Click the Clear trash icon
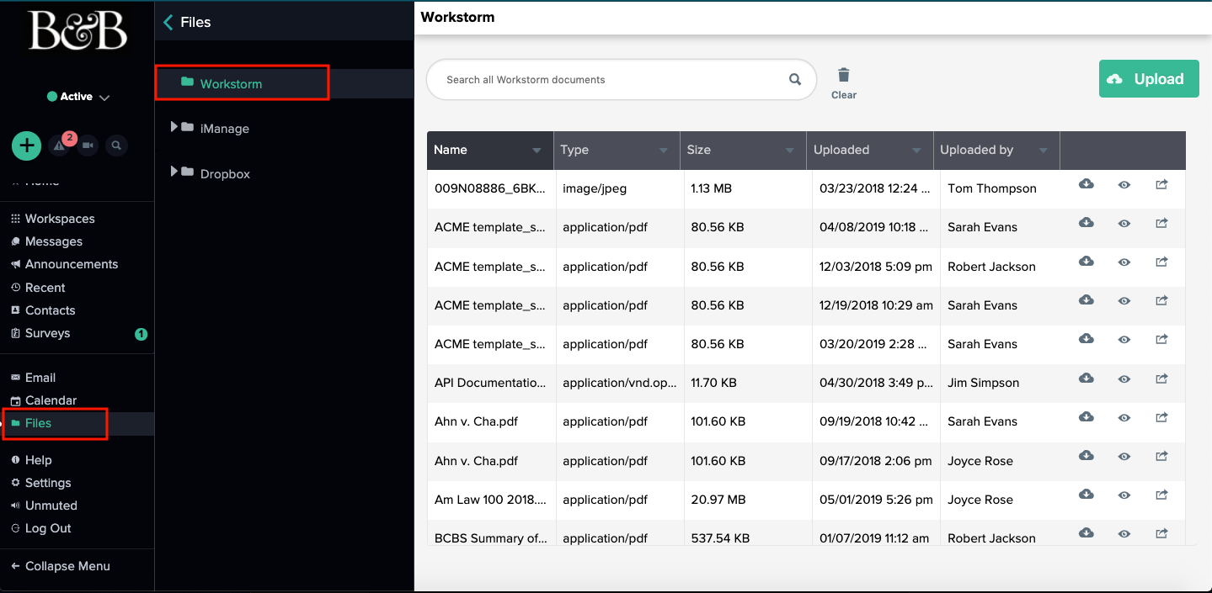Viewport: 1212px width, 593px height. click(844, 76)
